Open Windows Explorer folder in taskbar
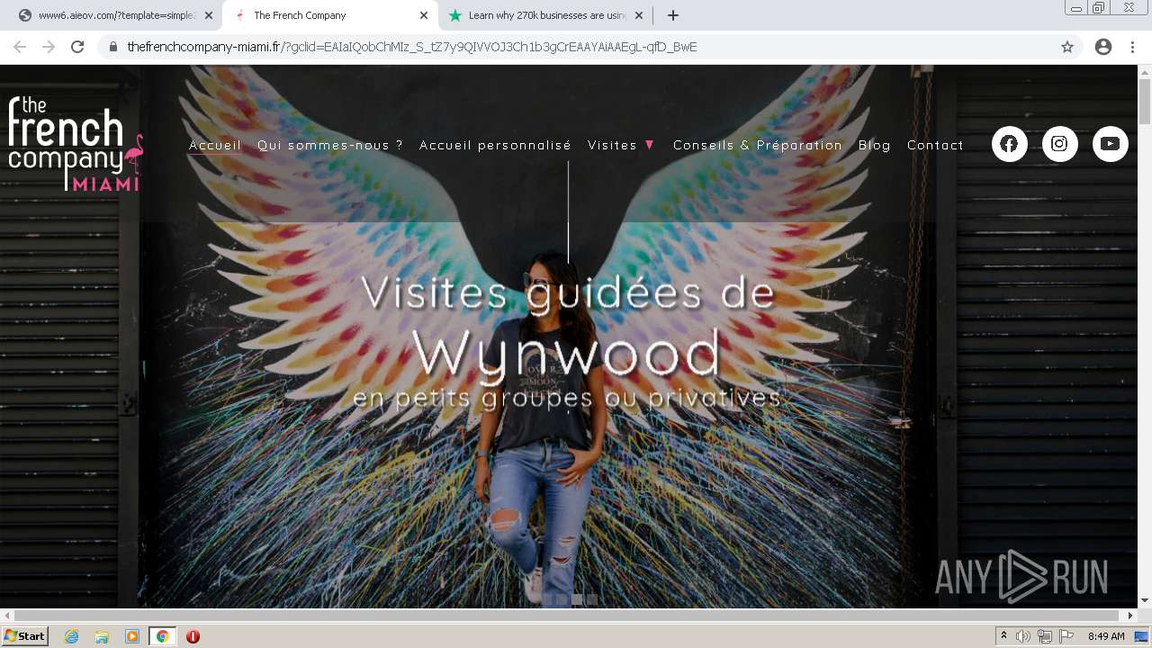1152x648 pixels. pos(102,636)
